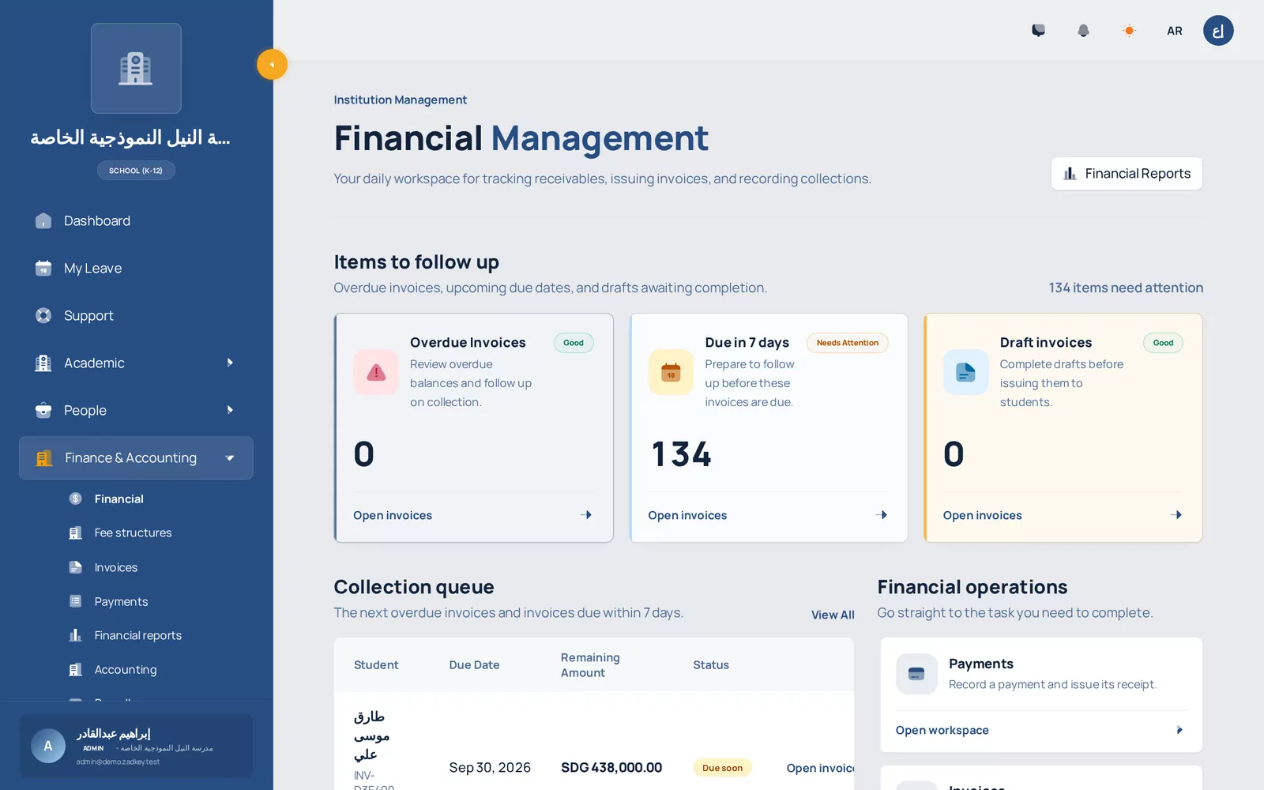
Task: Click the Draft invoices document icon
Action: click(x=965, y=372)
